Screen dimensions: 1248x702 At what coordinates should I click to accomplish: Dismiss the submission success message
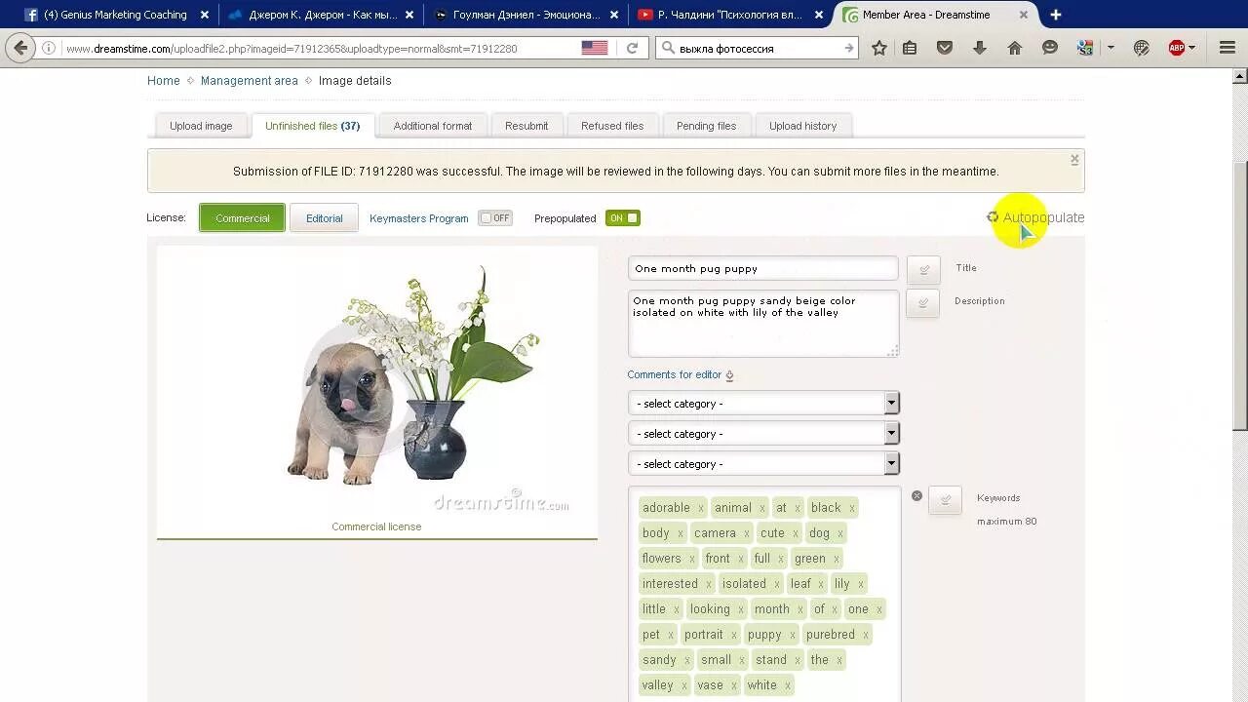(1074, 159)
